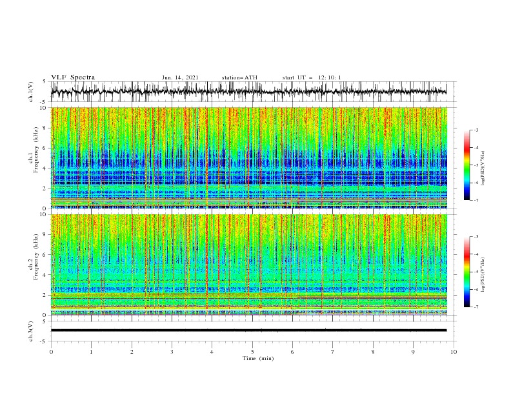The image size is (511, 395).
Task: Click the "-5" tick on the ch.1(V) axis
Action: 43,102
